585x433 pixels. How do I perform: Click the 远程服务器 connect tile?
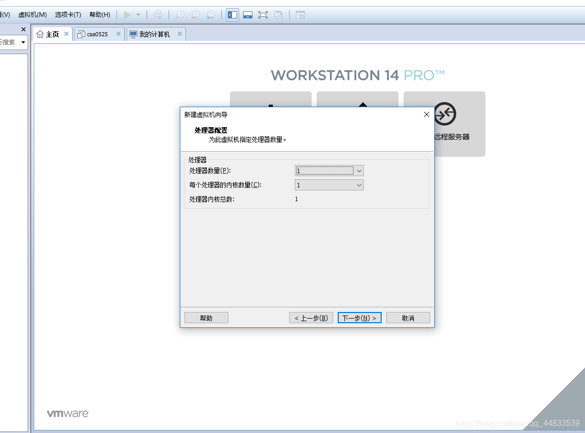[x=460, y=124]
